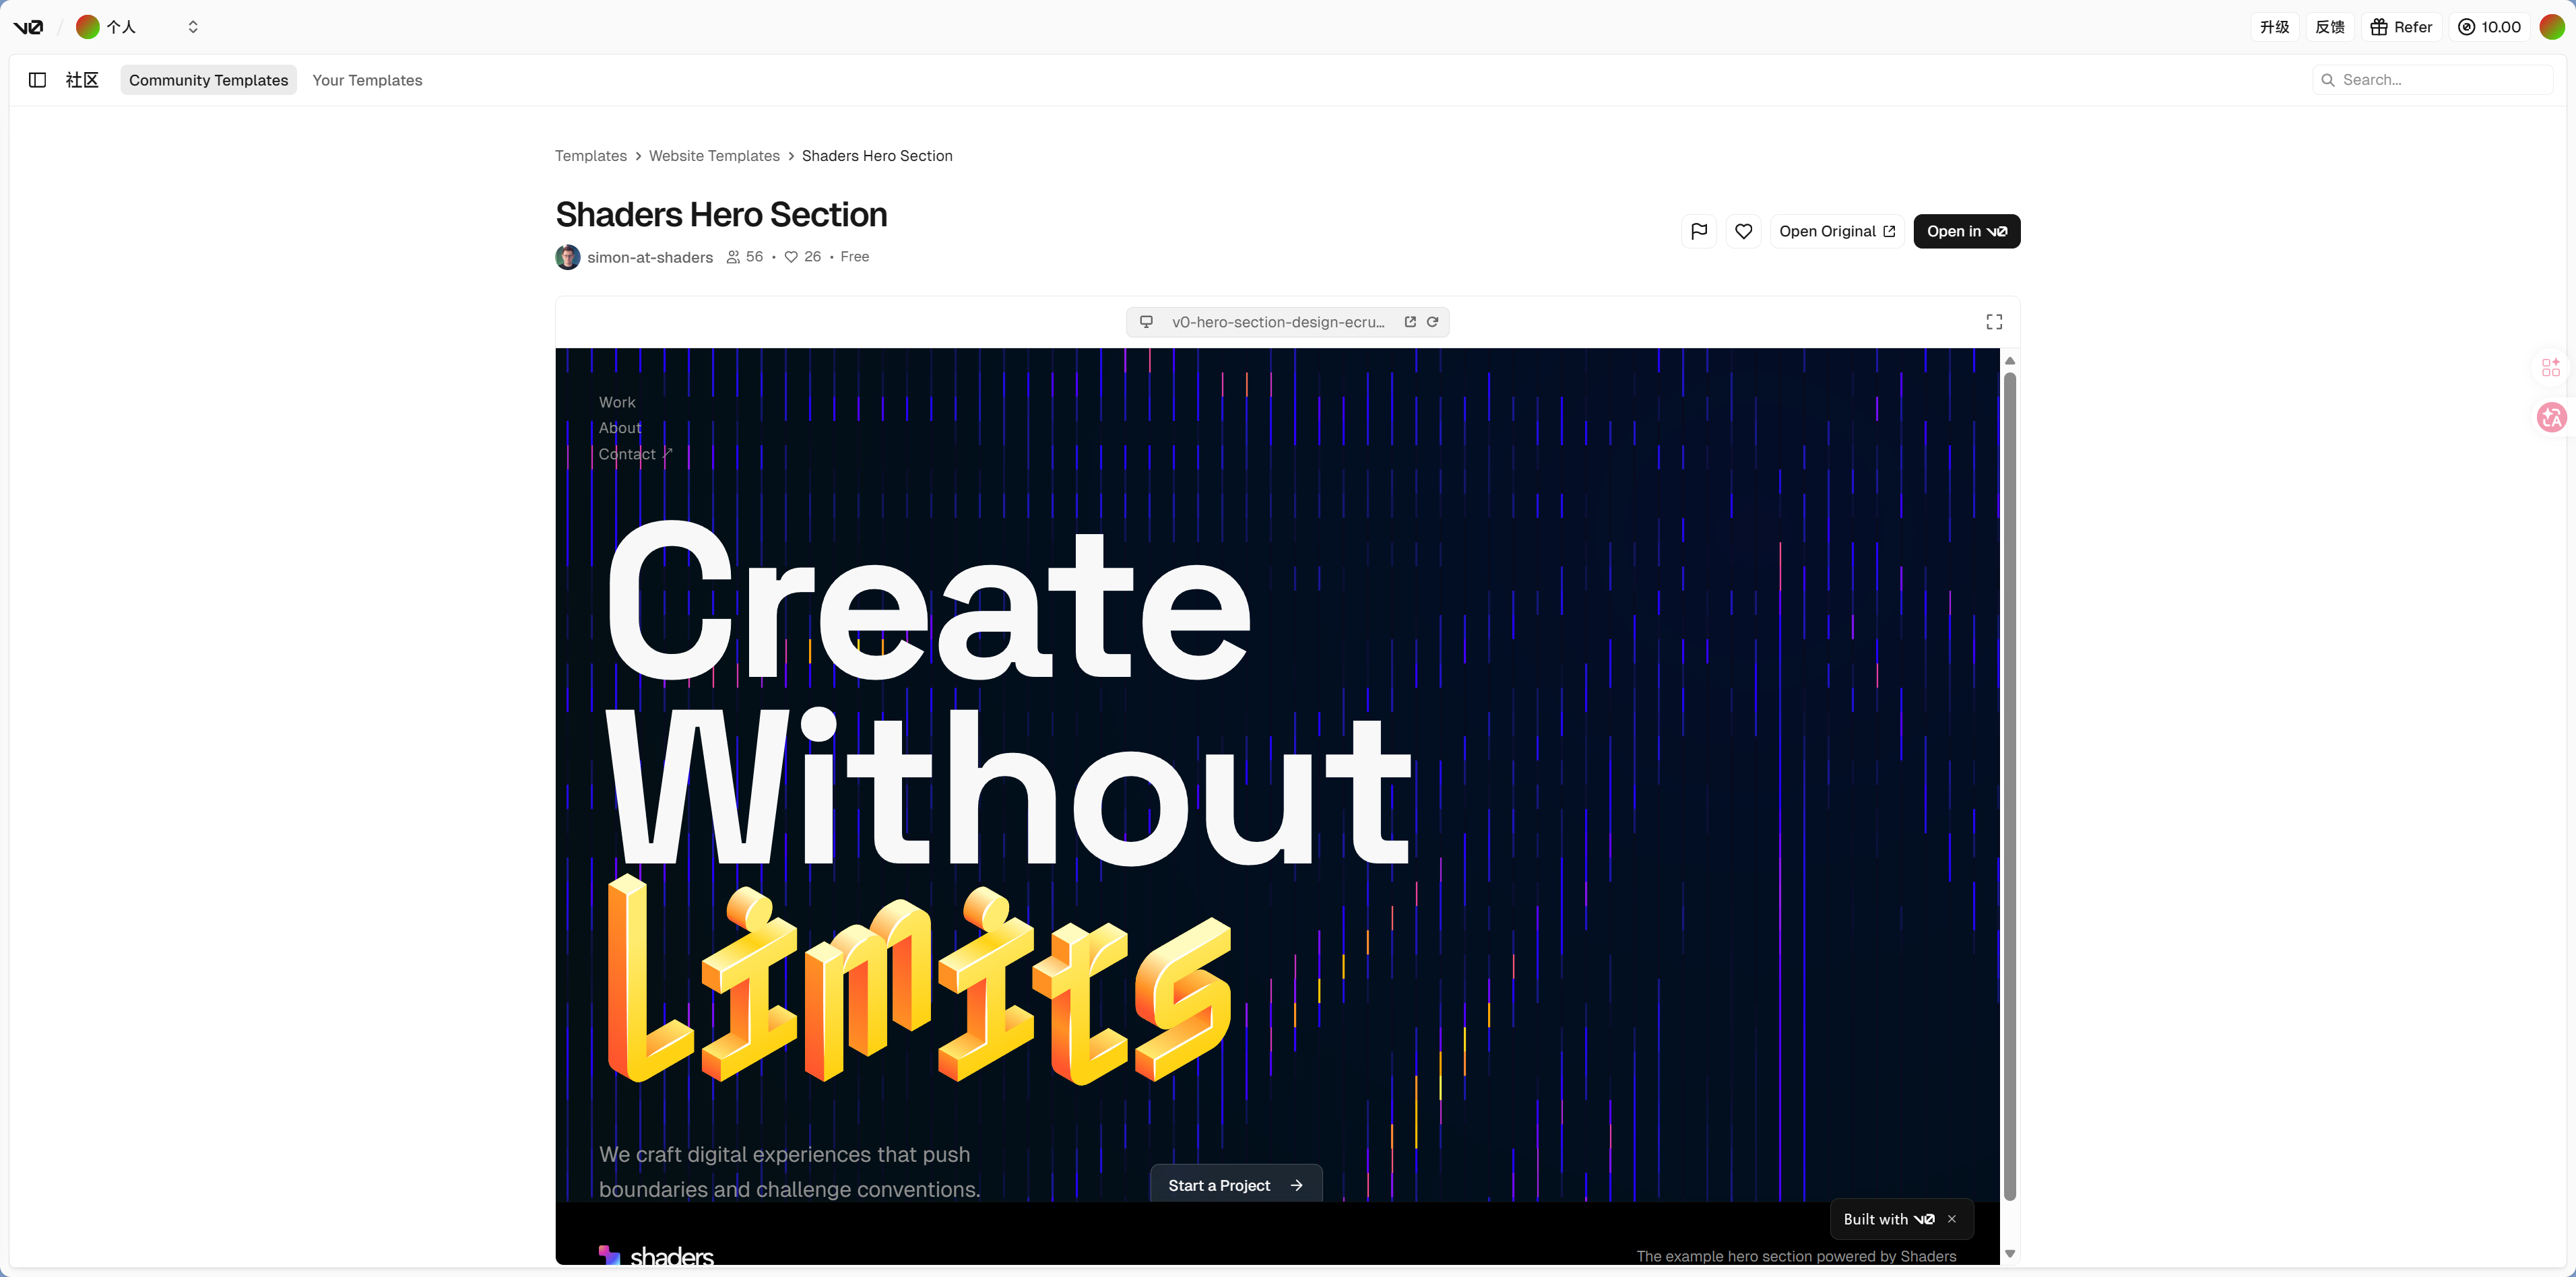This screenshot has width=2576, height=1277.
Task: Switch to Your Templates tab
Action: pos(367,80)
